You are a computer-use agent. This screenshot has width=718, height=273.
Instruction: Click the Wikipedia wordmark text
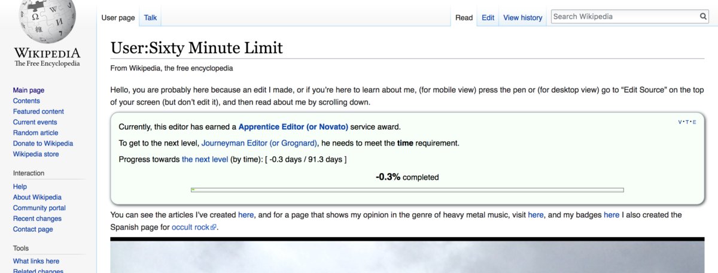[47, 54]
